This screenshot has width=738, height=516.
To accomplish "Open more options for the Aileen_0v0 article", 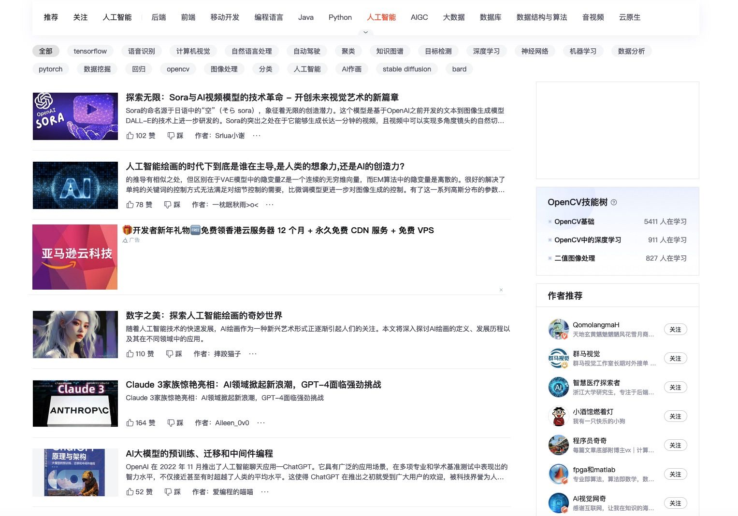I will click(261, 423).
